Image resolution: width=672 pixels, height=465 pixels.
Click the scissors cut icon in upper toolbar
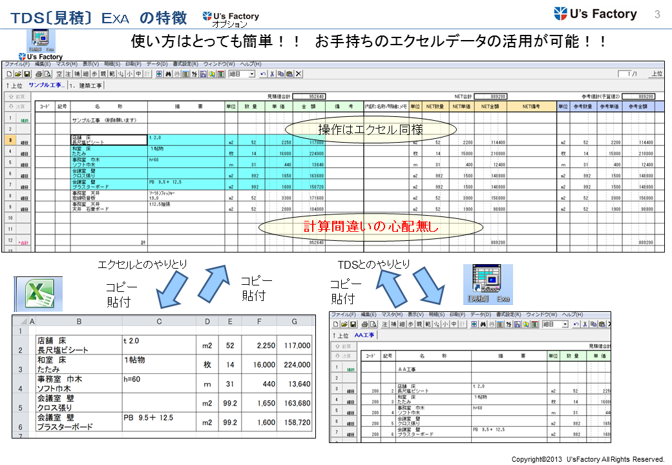tap(272, 74)
